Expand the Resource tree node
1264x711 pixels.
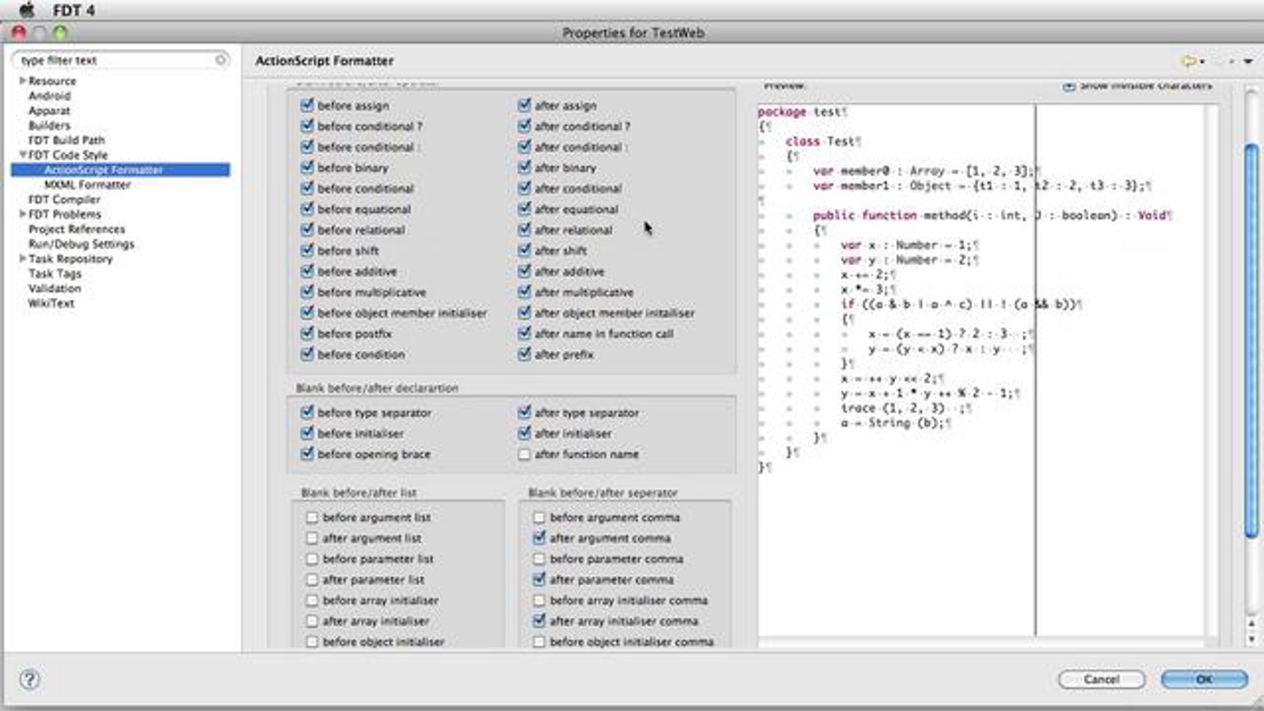point(23,81)
